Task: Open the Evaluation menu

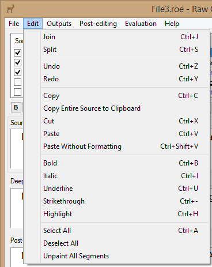Action: (x=141, y=24)
